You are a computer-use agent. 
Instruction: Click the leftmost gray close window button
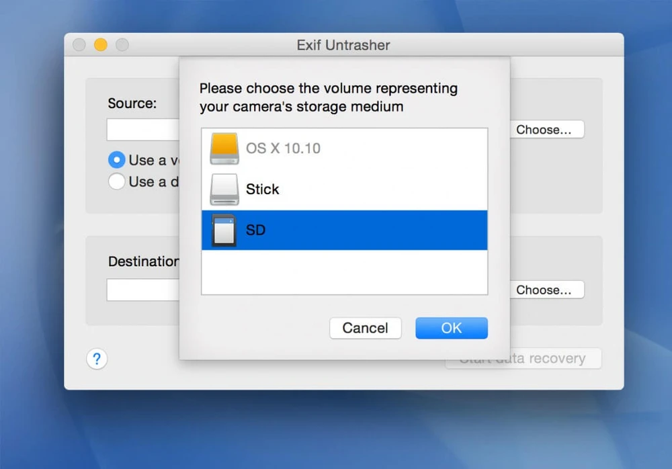click(79, 45)
